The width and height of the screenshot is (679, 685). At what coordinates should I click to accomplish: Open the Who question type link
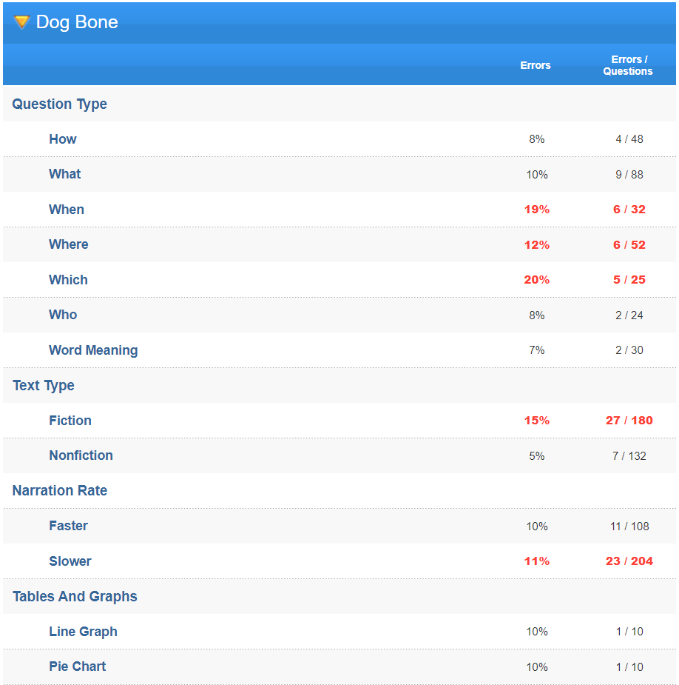click(x=63, y=315)
